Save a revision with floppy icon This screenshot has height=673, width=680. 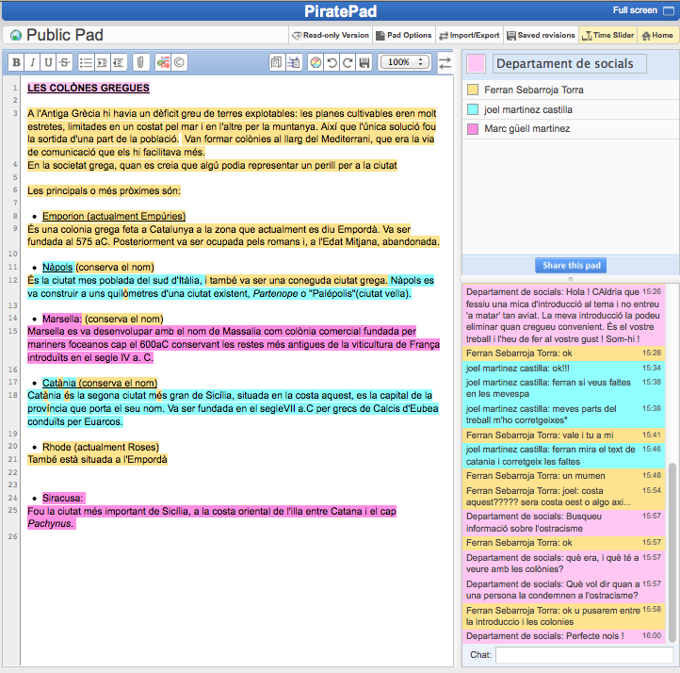coord(364,63)
